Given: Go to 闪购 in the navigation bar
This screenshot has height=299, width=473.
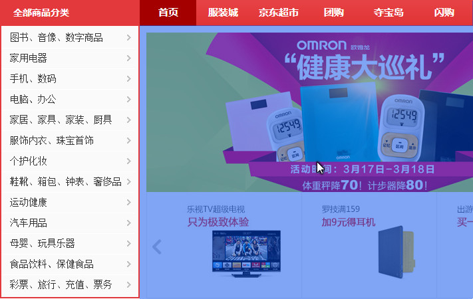Looking at the screenshot, I should tap(444, 13).
